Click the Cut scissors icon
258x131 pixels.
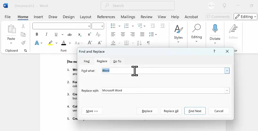(x=23, y=26)
